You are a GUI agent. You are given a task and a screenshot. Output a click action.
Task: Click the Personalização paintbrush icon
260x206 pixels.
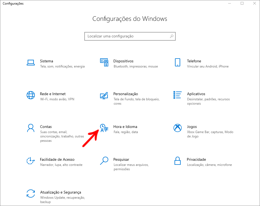(x=104, y=95)
